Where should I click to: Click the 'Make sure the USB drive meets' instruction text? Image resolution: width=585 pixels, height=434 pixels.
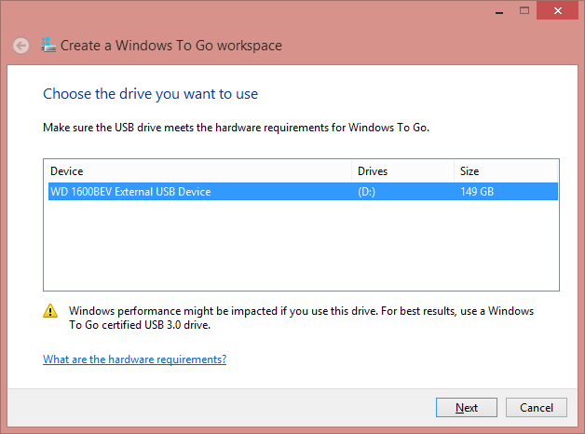(237, 128)
